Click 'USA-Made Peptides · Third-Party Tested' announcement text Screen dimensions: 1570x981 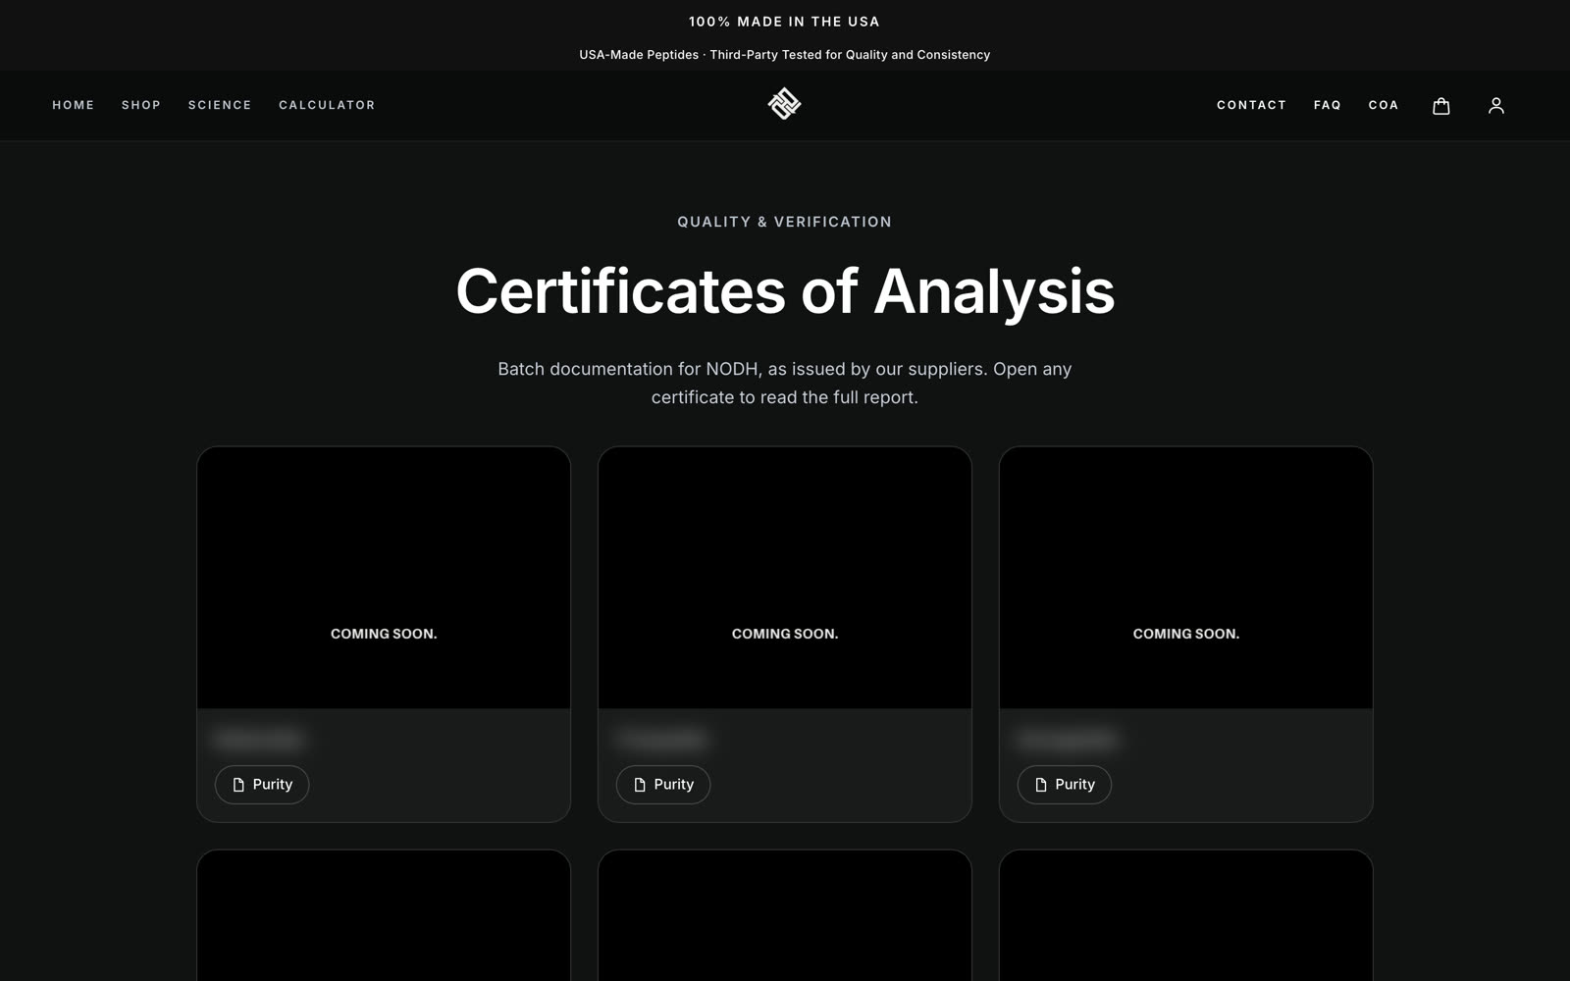(x=785, y=55)
